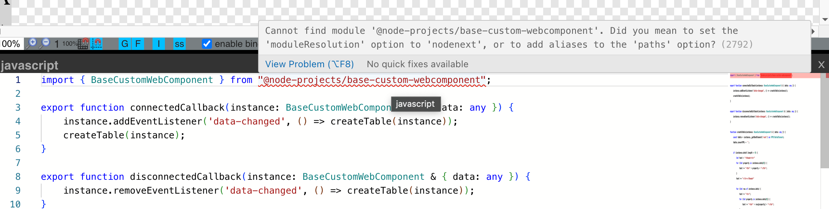The width and height of the screenshot is (829, 209).
Task: Click the small 100% zoom button
Action: coord(69,44)
